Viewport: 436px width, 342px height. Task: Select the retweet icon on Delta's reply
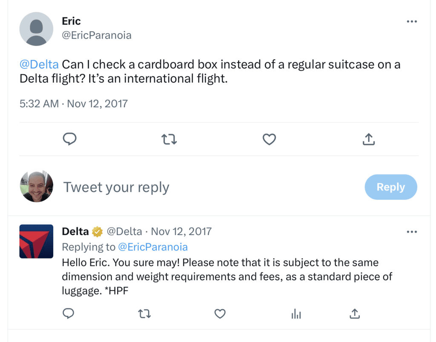[x=144, y=314]
